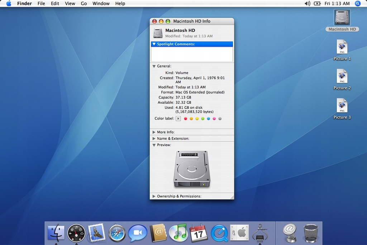Collapse the Preview section
The image size is (367, 245).
tap(154, 145)
